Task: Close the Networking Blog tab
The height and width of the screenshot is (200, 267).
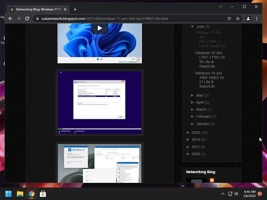Action: point(65,9)
